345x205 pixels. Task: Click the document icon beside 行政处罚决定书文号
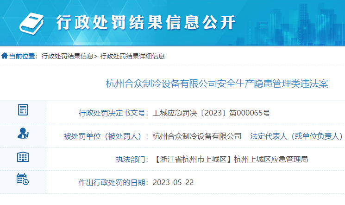tap(23, 109)
